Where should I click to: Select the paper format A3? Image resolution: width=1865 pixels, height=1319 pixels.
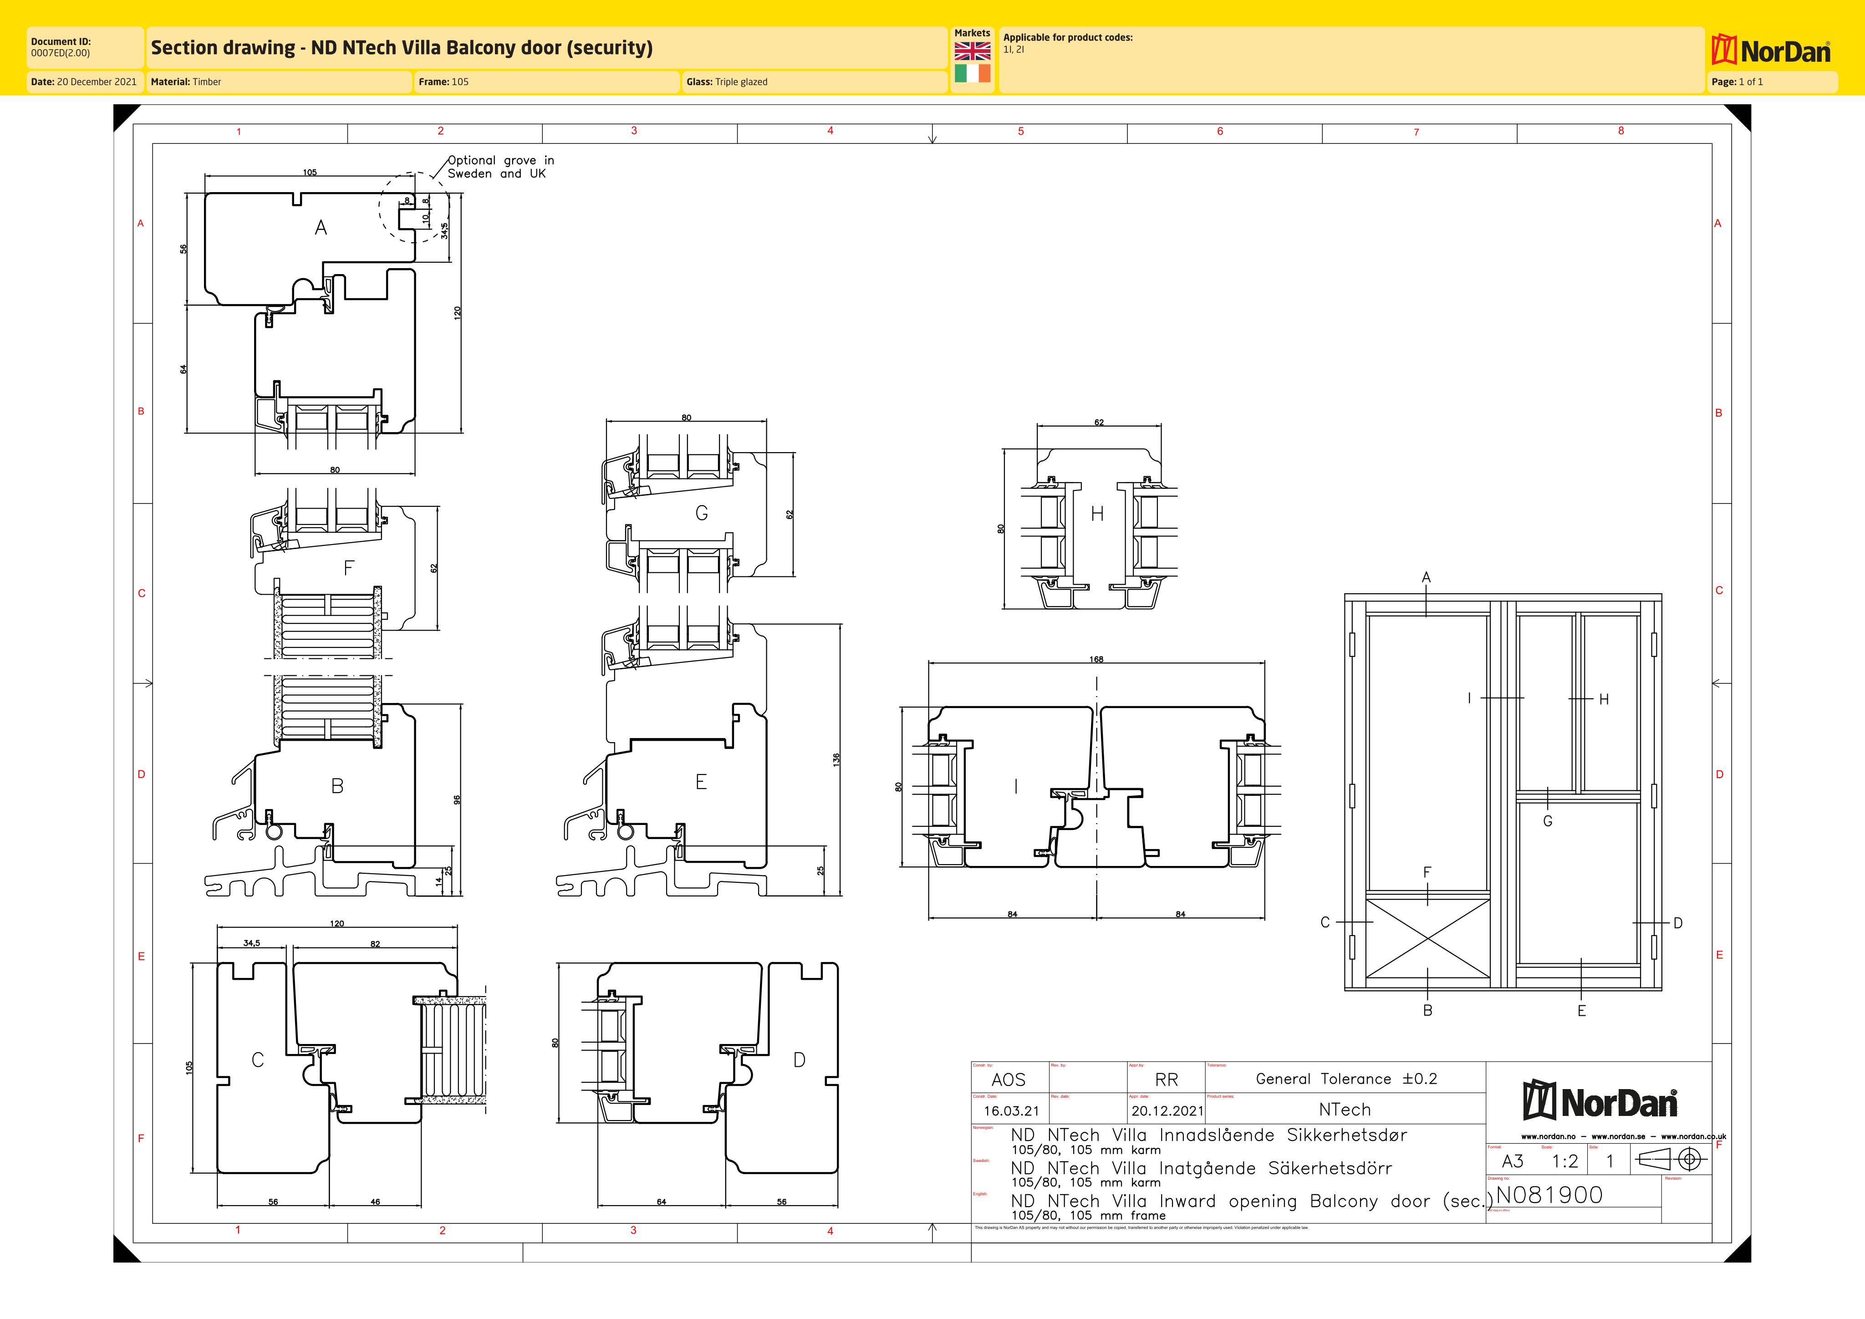click(x=1513, y=1161)
